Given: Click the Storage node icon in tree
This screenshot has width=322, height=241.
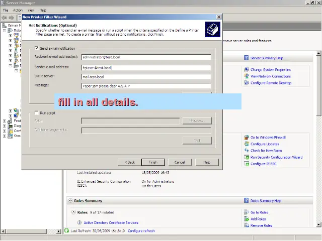Looking at the screenshot, I should (10, 136).
